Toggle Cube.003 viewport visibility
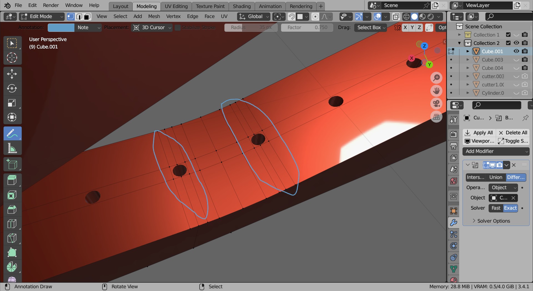Image resolution: width=533 pixels, height=291 pixels. point(516,60)
